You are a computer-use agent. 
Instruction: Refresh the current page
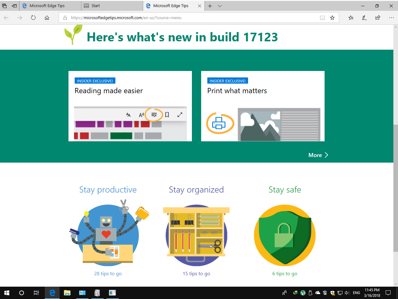pyautogui.click(x=33, y=18)
